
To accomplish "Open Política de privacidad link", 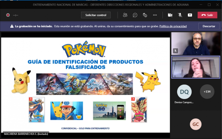I will coord(173,26).
